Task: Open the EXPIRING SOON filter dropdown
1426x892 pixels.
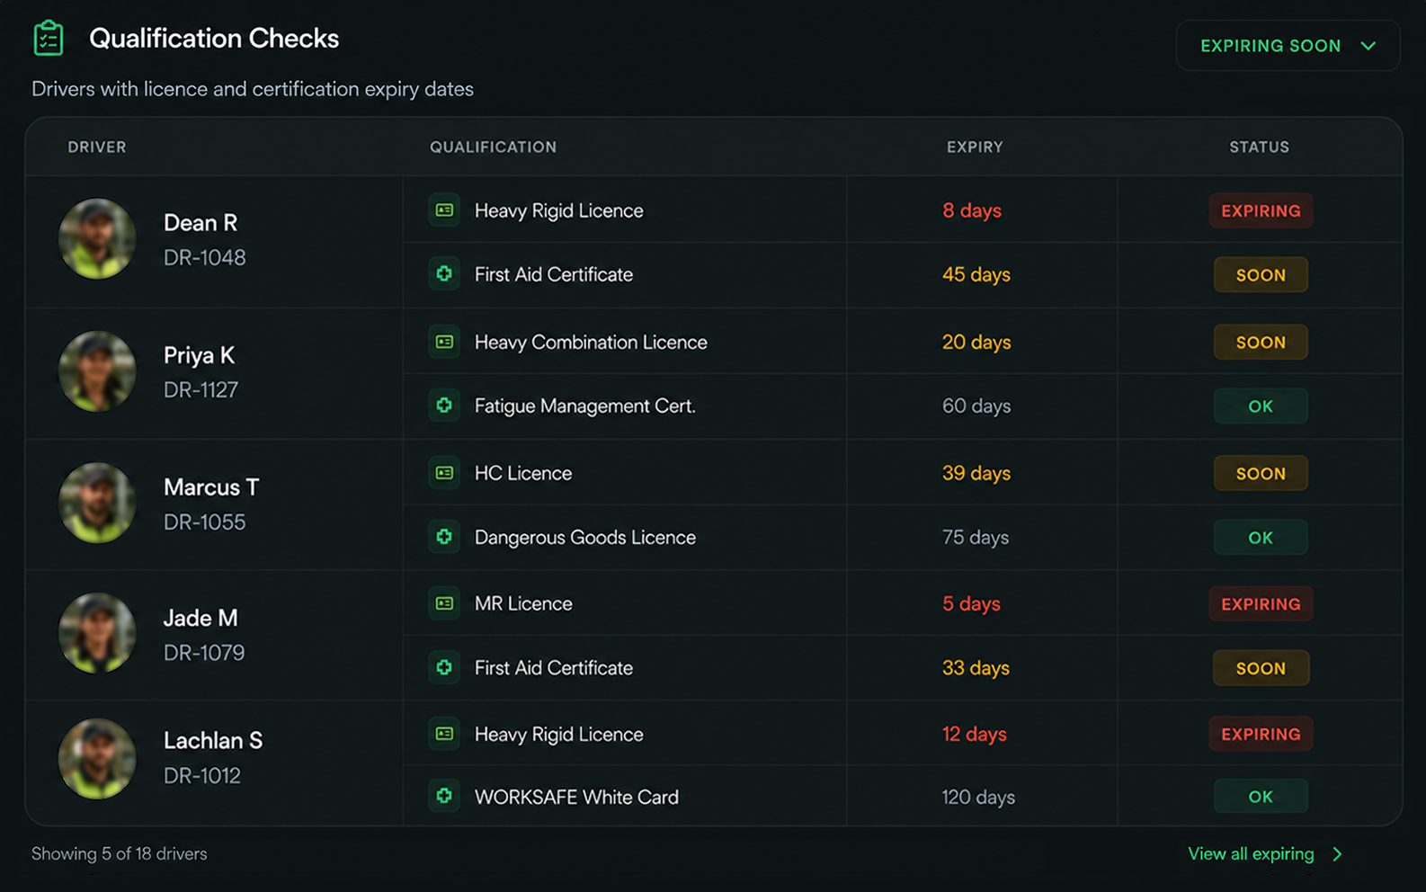Action: coord(1288,46)
